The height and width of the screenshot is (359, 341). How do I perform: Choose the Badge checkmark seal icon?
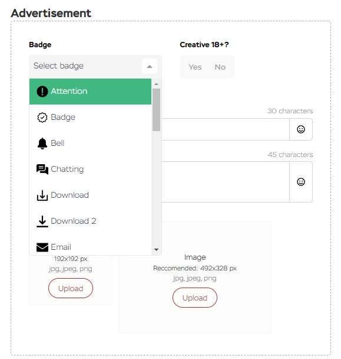[x=42, y=118]
